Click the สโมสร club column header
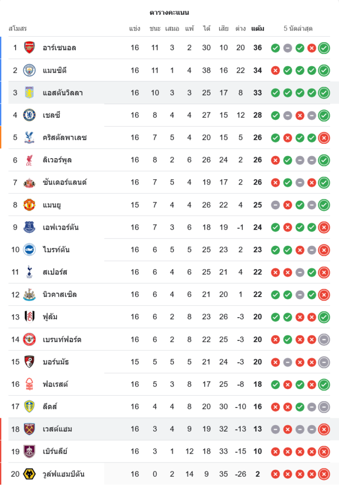 coord(18,28)
